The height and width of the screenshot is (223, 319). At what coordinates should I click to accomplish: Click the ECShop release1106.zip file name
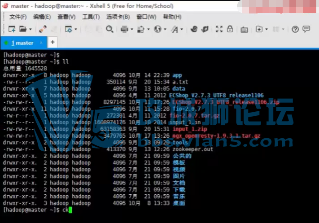tap(226, 102)
